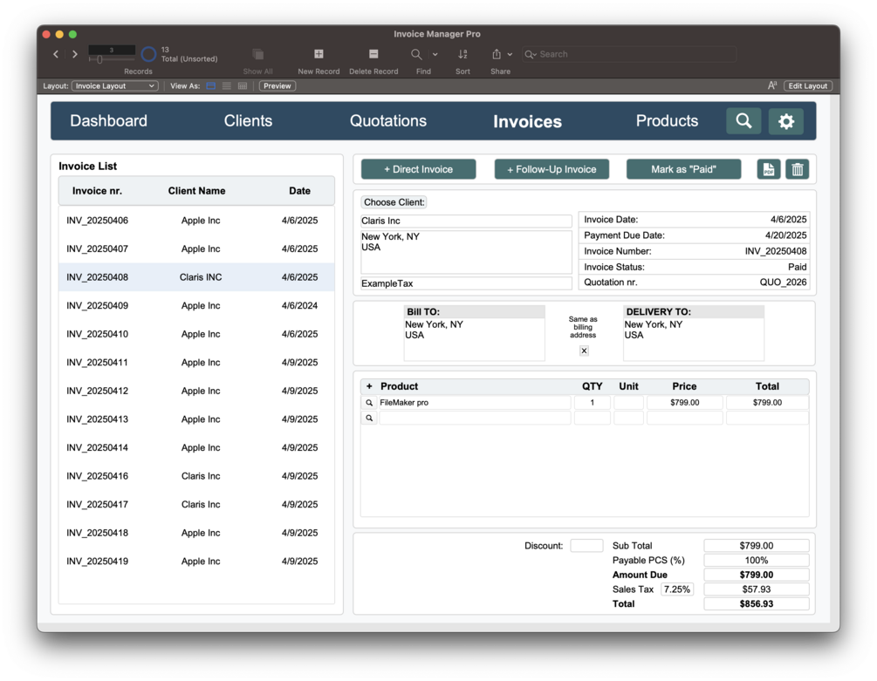Open the Layout dropdown menu
This screenshot has width=877, height=681.
pyautogui.click(x=114, y=86)
